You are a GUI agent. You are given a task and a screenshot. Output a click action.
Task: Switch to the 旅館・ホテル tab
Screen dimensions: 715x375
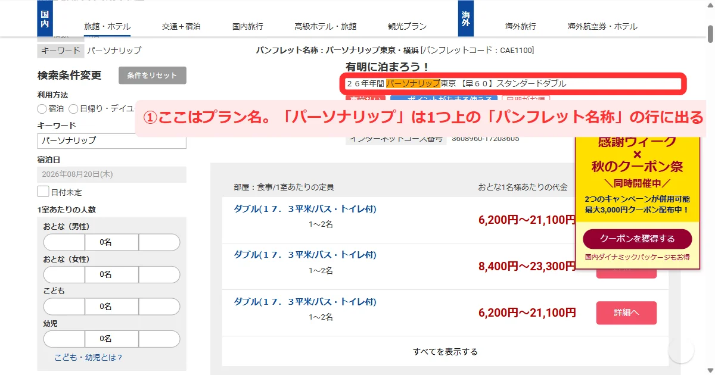coord(107,26)
